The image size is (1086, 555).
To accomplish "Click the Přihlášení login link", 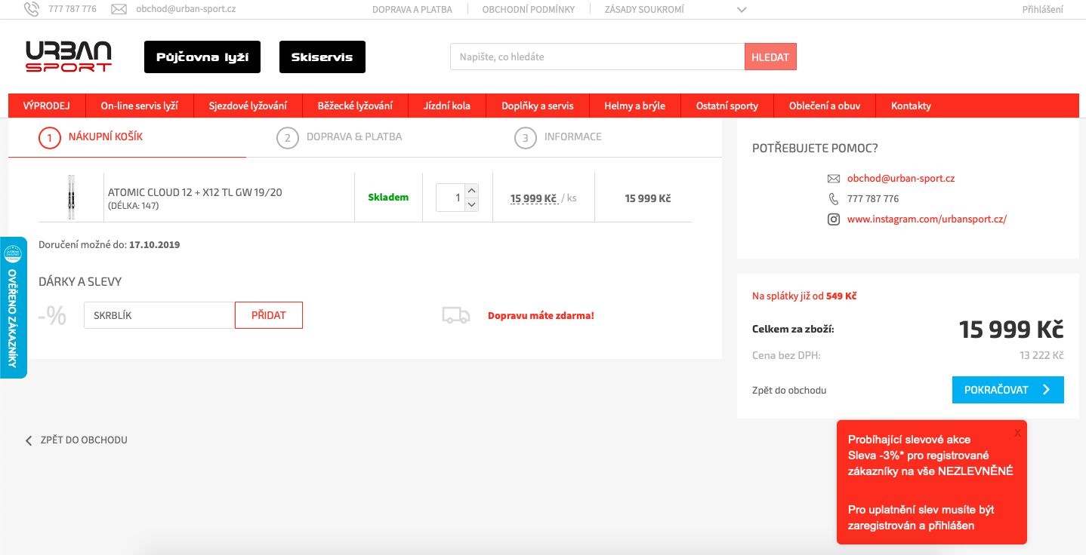I will pyautogui.click(x=1042, y=10).
